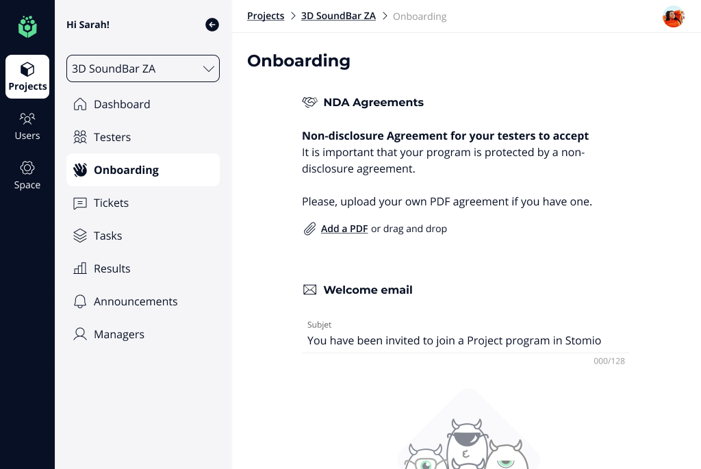This screenshot has width=701, height=469.
Task: Open Space settings in left rail
Action: coord(27,175)
